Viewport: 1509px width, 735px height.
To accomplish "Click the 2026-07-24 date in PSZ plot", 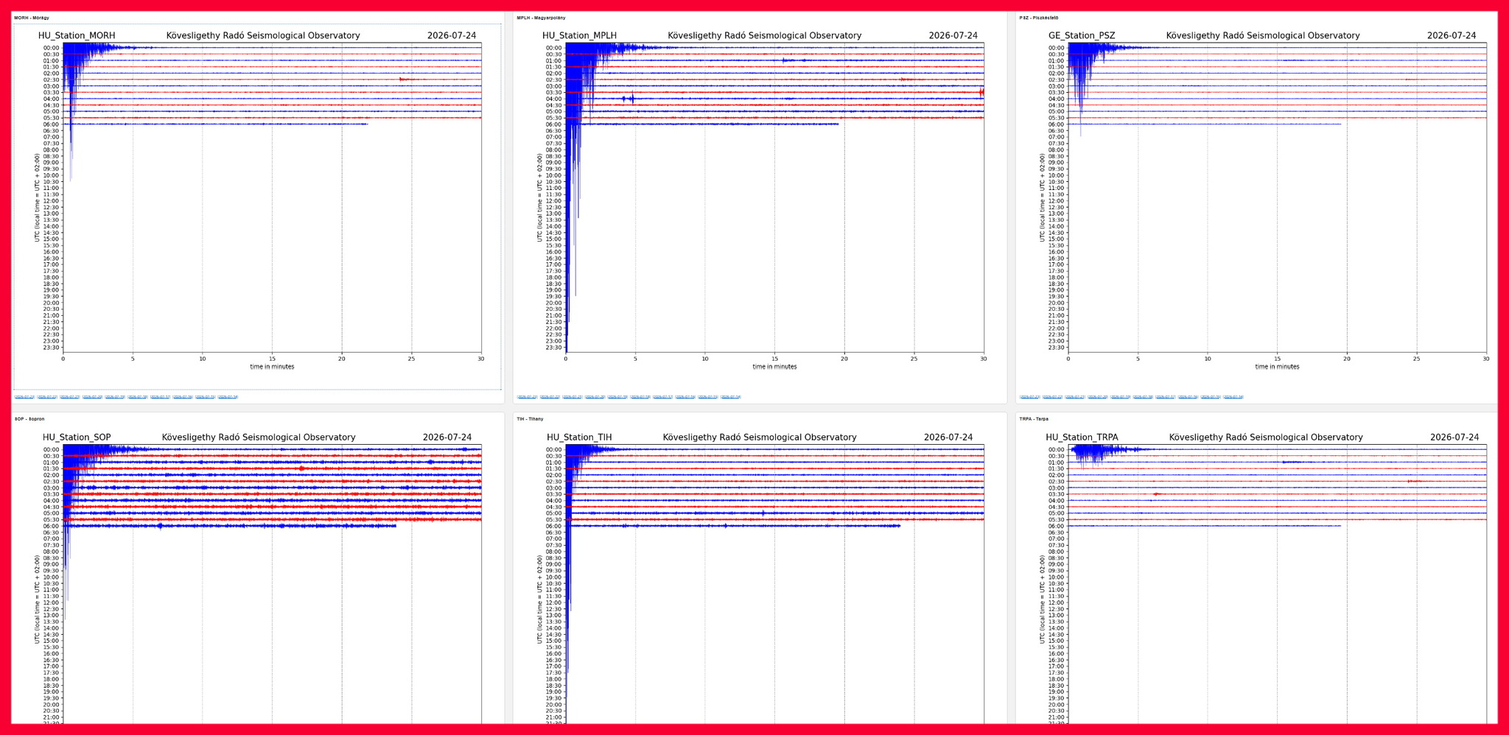I will pos(1452,35).
